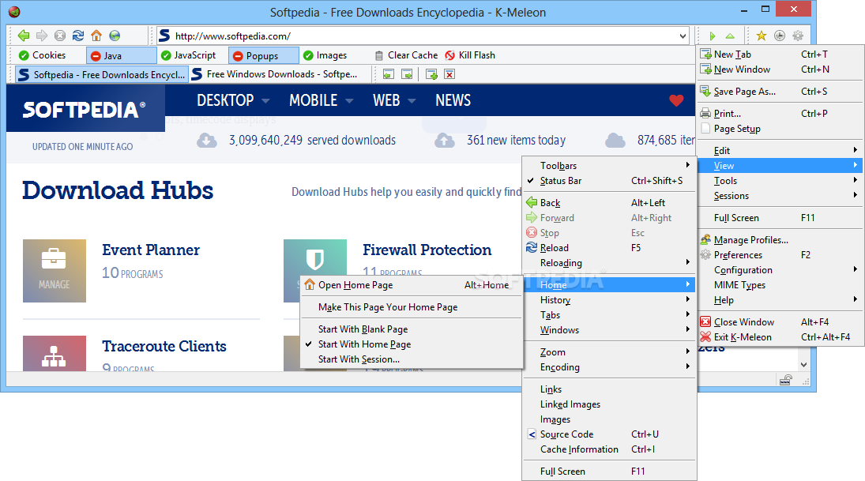Click the status bar lock security icon
Viewport: 865px width, 481px height.
[x=785, y=379]
